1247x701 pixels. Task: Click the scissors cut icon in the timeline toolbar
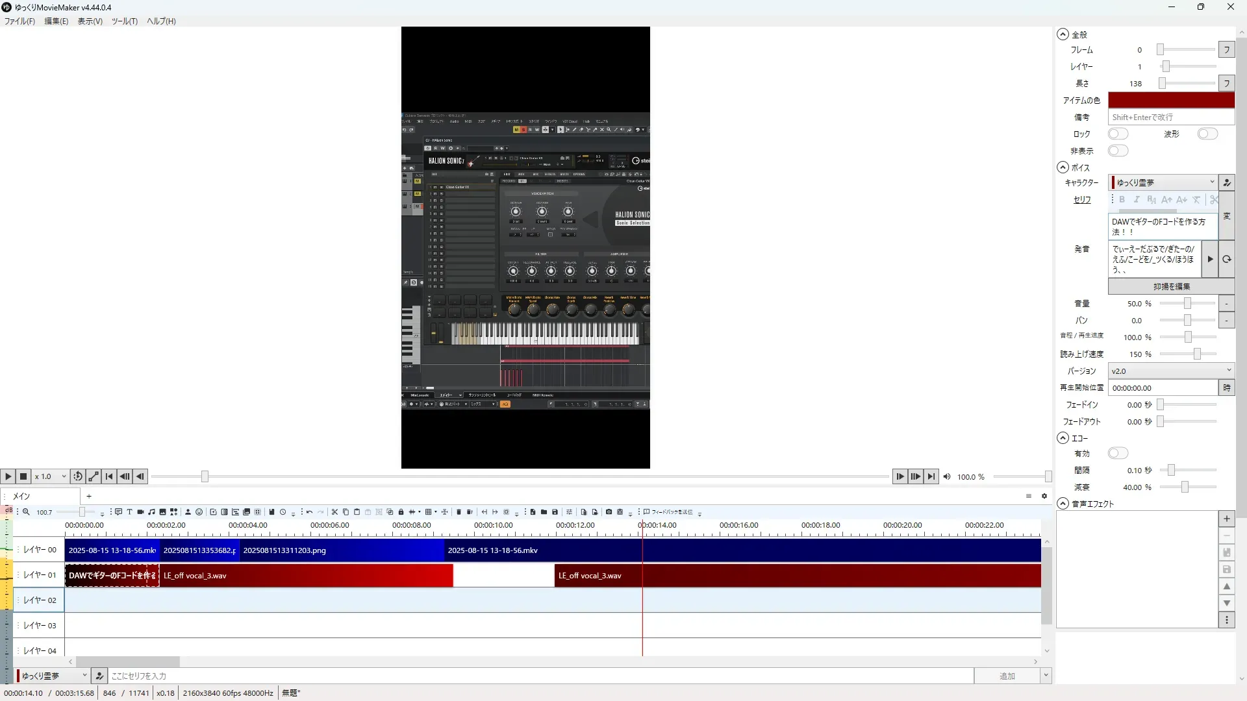click(x=334, y=512)
